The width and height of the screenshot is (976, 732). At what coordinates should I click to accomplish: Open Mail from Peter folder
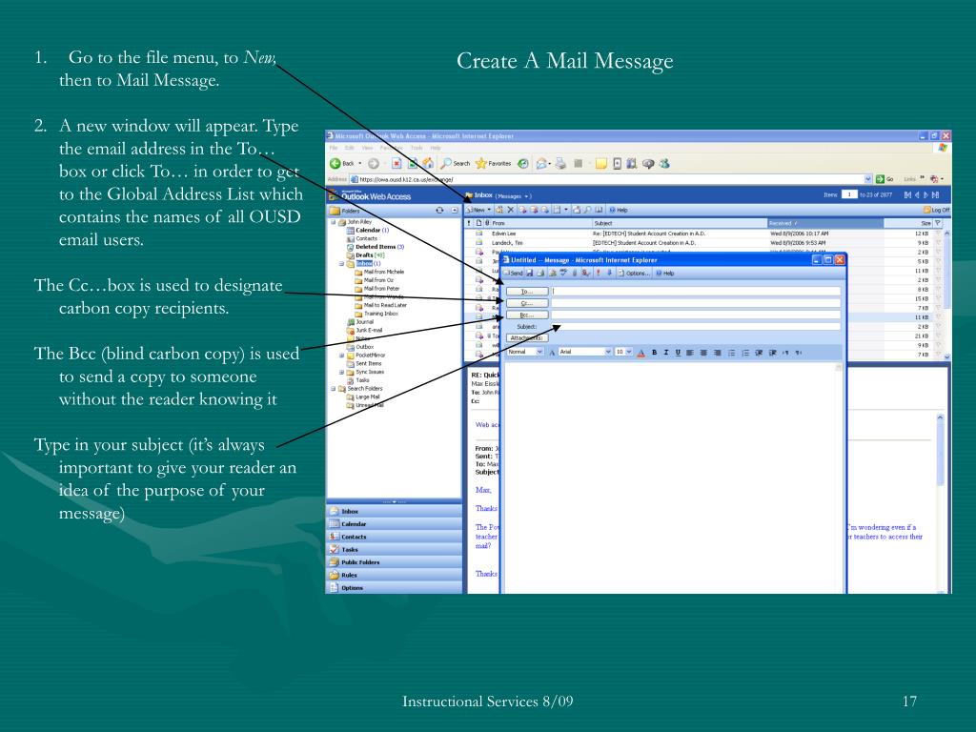pos(377,288)
